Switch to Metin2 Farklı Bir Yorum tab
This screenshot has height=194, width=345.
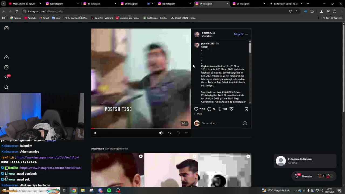point(25,4)
